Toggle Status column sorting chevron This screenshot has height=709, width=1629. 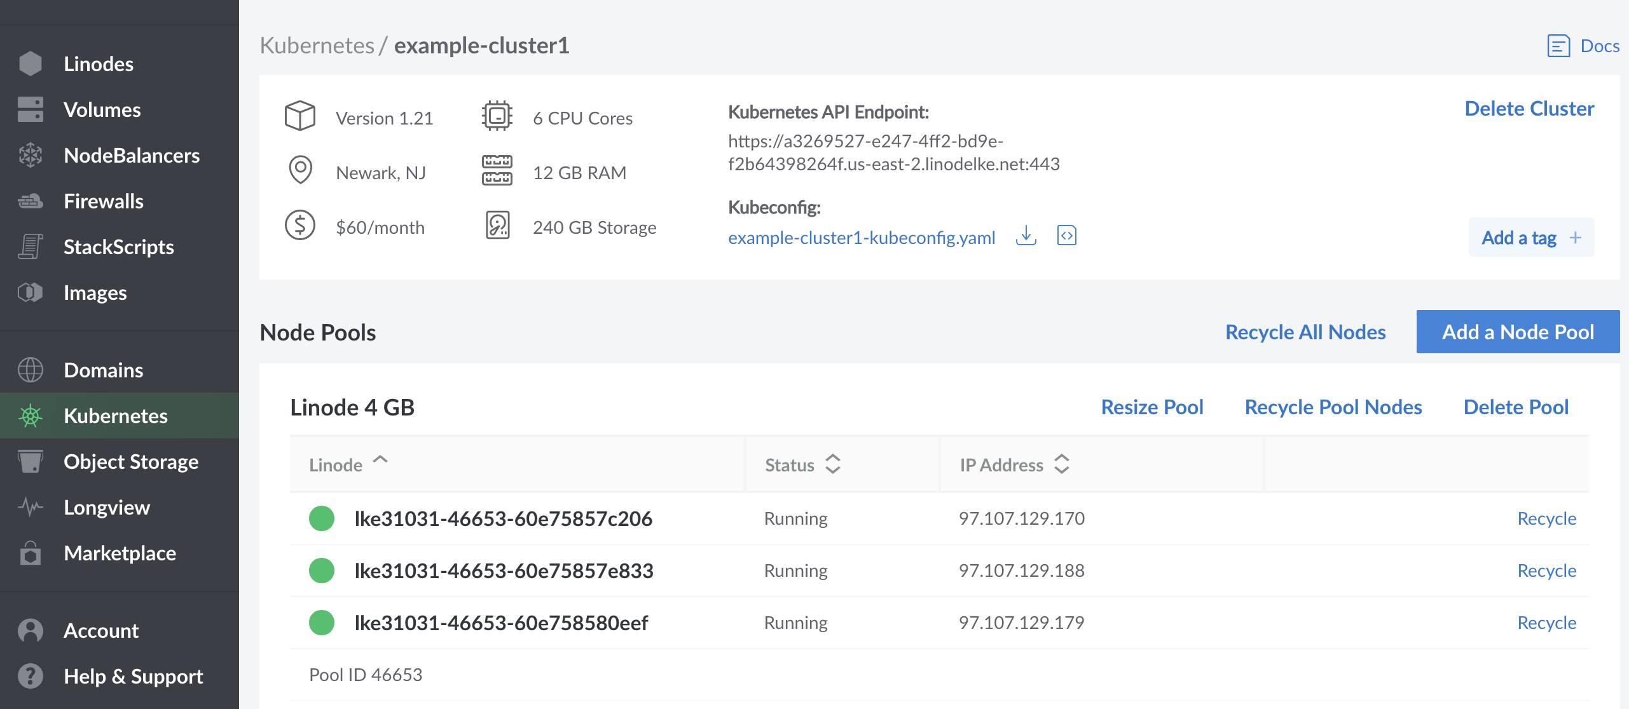(x=834, y=465)
